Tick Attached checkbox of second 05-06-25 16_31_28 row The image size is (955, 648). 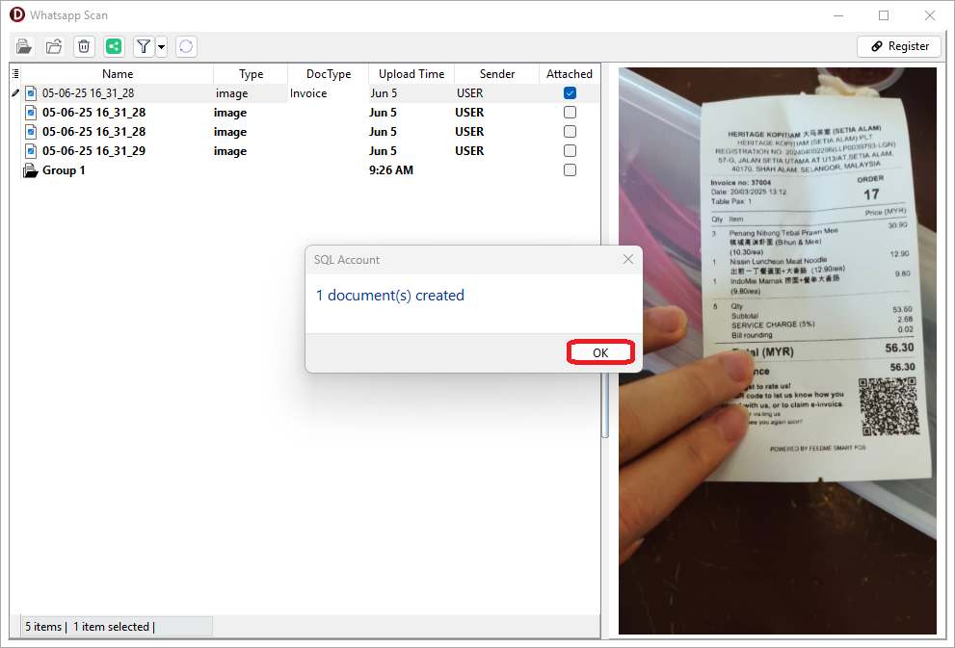(570, 113)
